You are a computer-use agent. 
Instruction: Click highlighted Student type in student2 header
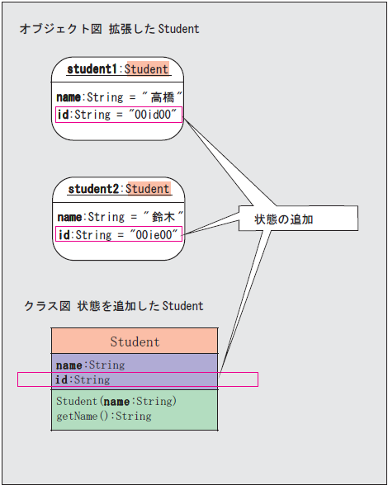(x=148, y=188)
